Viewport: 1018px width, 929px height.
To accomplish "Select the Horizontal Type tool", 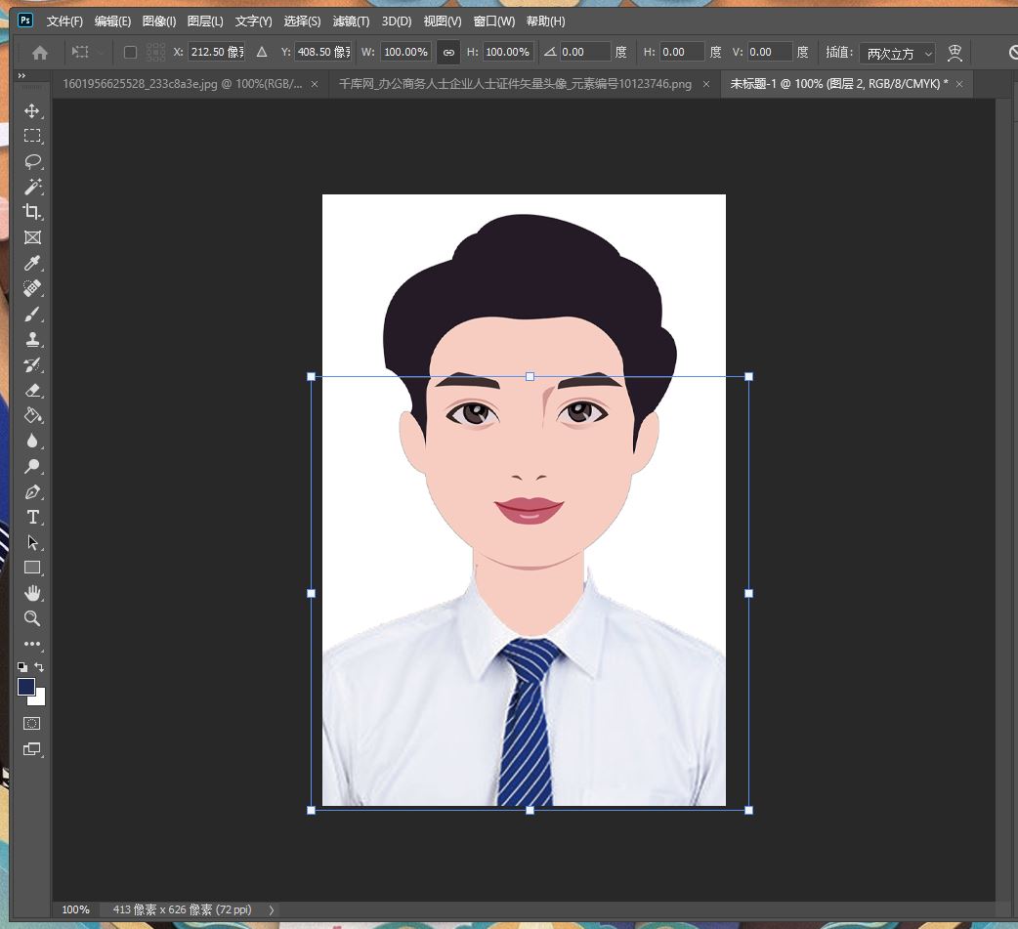I will (32, 517).
